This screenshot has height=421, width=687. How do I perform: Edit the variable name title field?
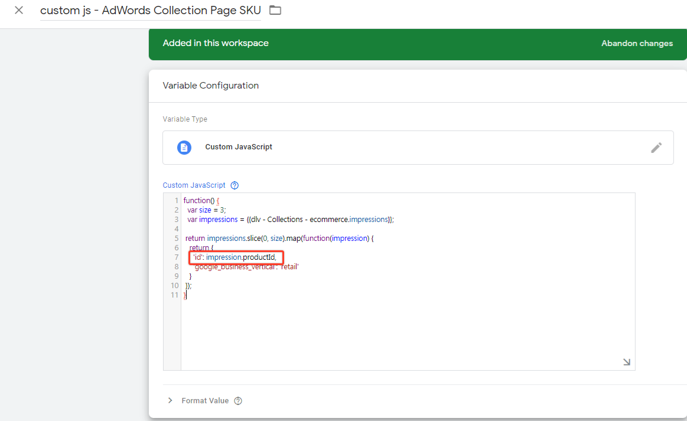150,11
